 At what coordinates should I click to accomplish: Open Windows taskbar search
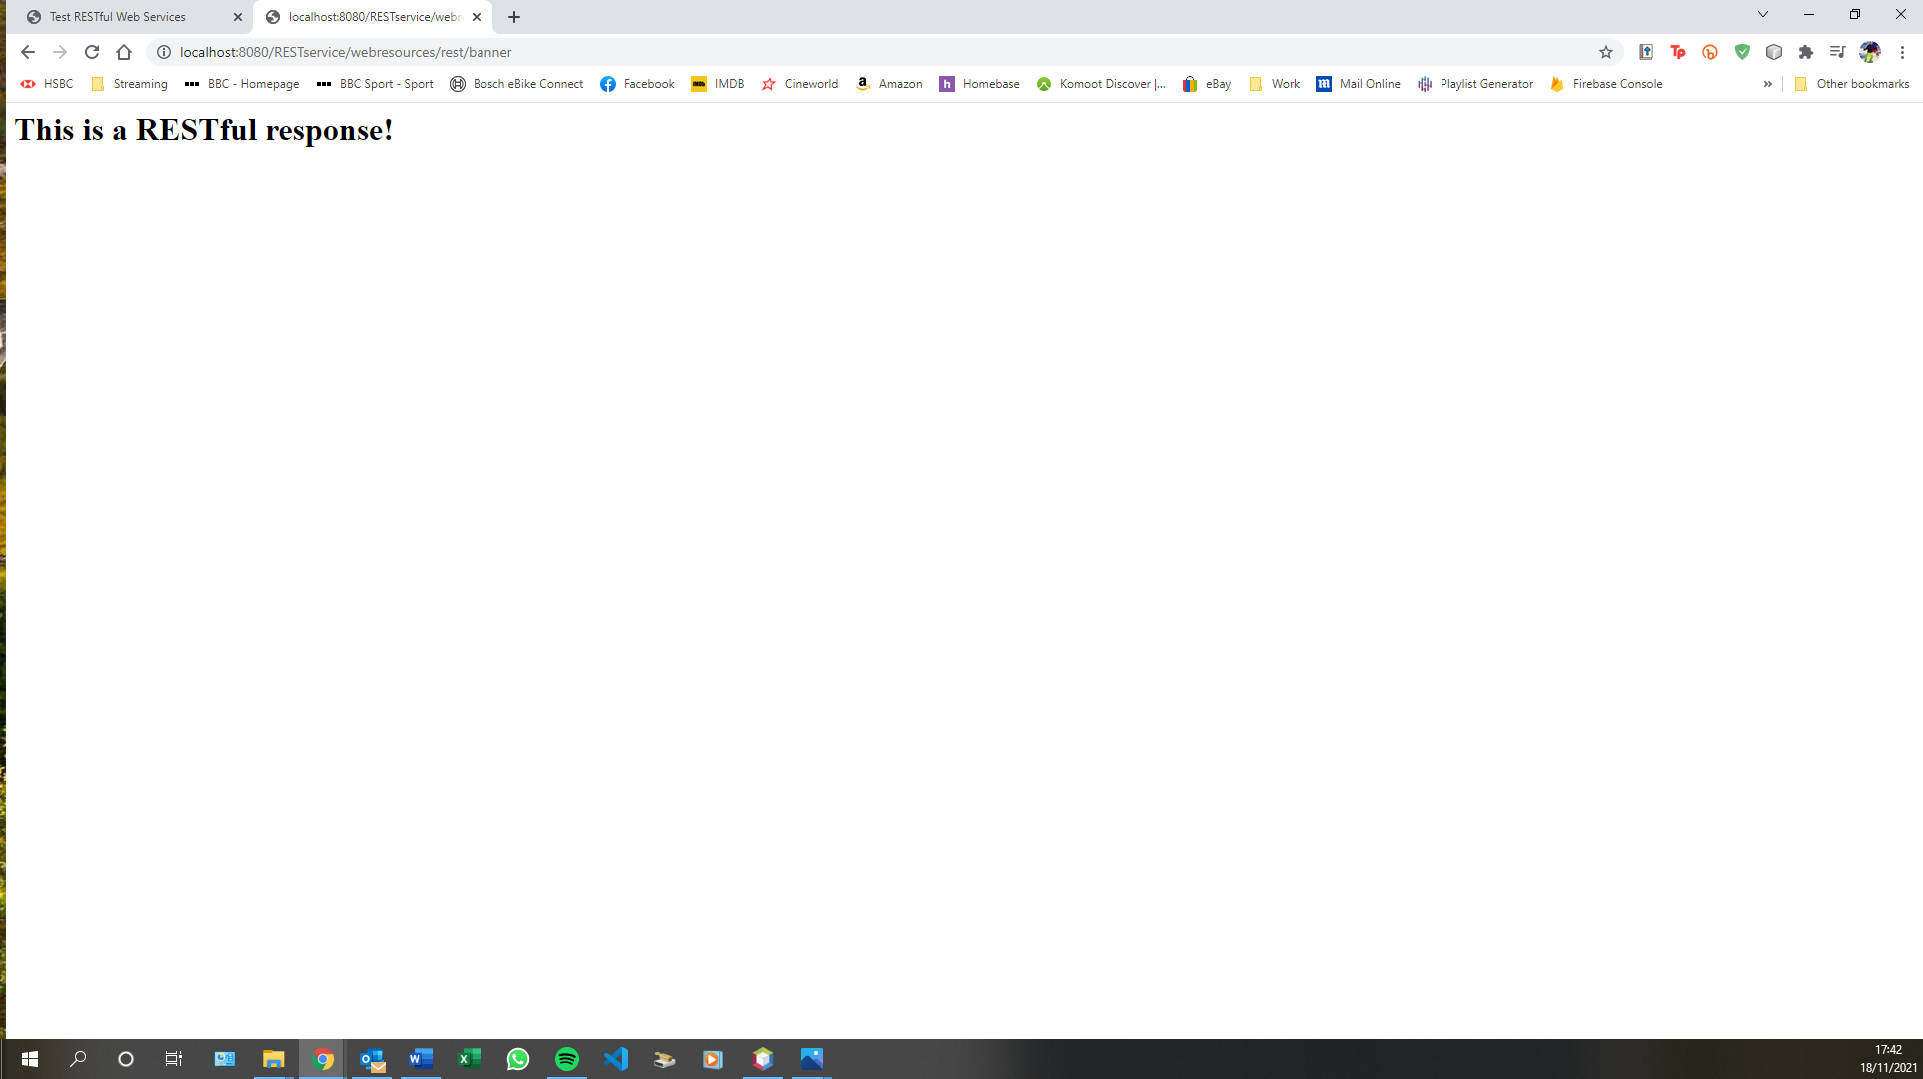click(x=78, y=1059)
